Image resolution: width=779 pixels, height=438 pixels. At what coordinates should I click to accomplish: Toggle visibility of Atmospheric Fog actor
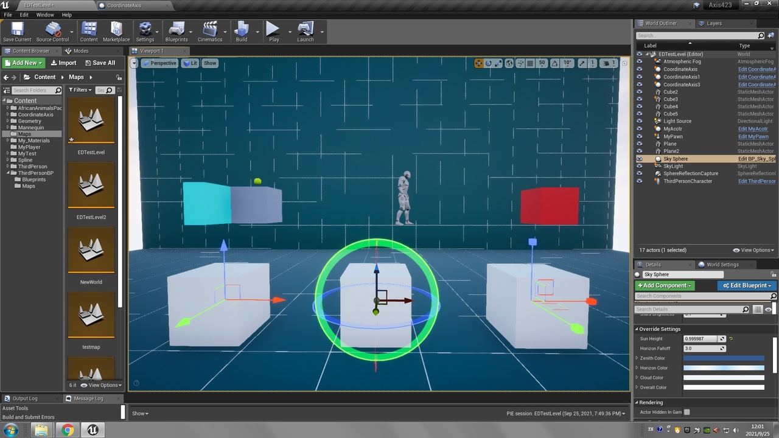click(639, 61)
